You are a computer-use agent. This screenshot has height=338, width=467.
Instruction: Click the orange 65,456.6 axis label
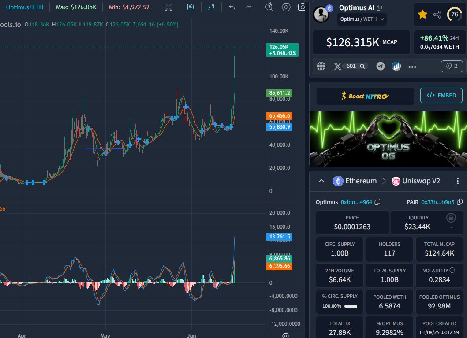pos(280,116)
